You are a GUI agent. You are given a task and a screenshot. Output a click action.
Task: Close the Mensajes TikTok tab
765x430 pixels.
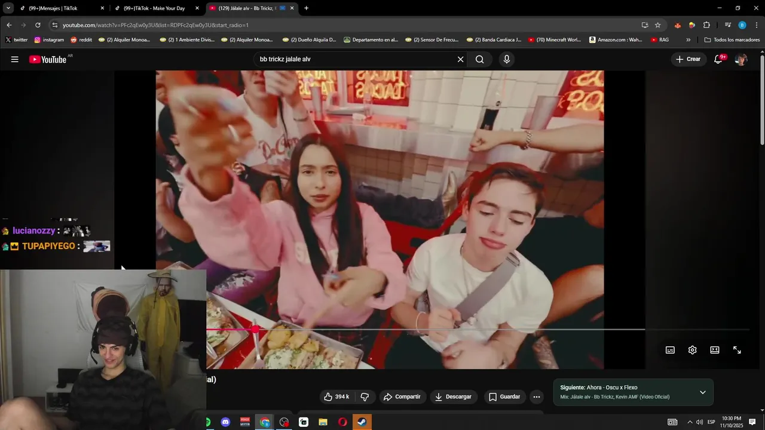[x=102, y=8]
